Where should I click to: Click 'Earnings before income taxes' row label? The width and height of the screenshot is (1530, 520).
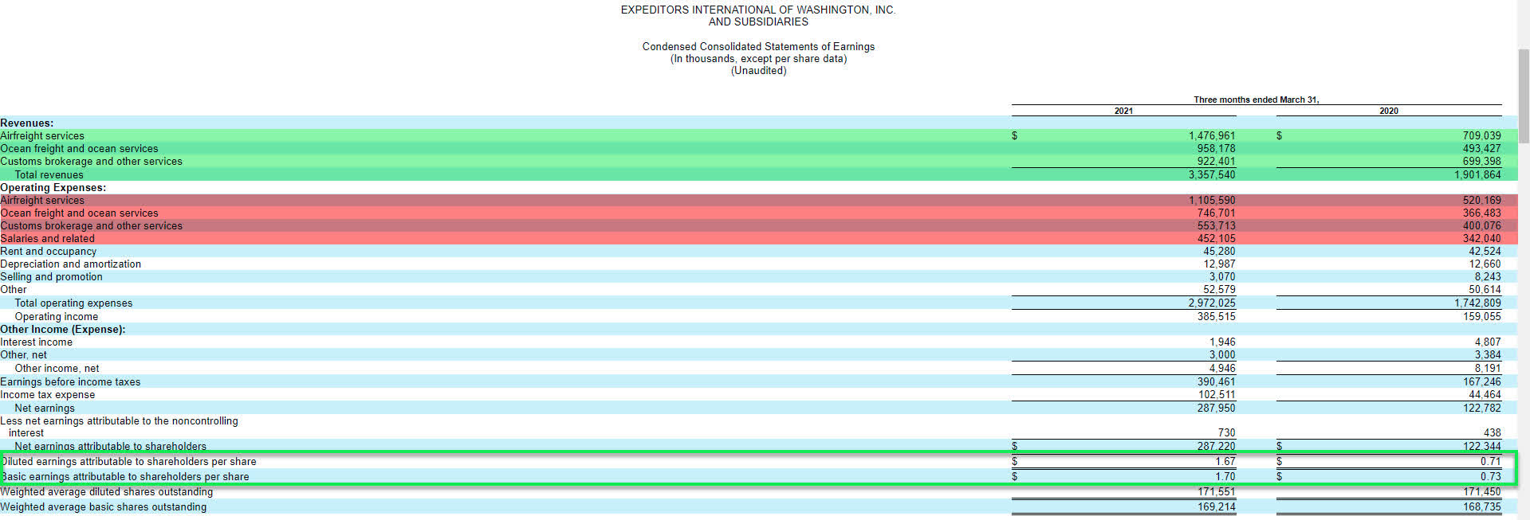70,382
